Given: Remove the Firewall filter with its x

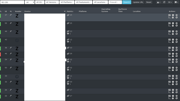Looking at the screenshot, I should pos(117,2).
